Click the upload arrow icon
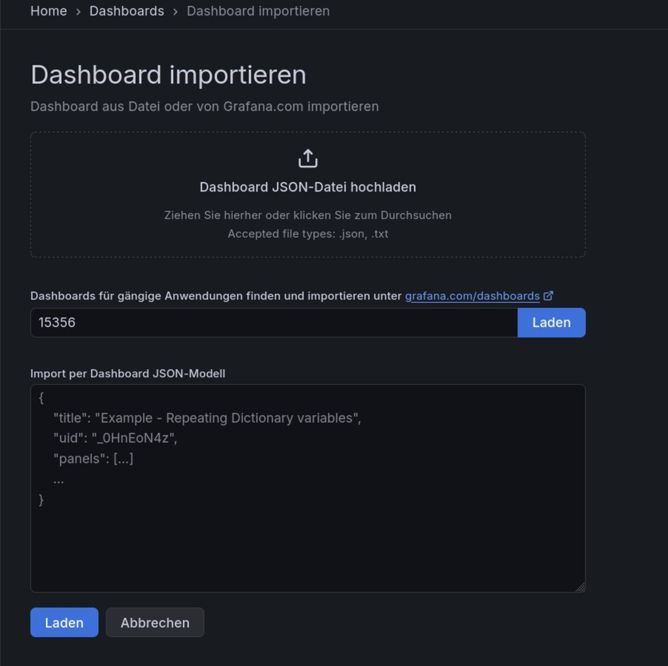Image resolution: width=668 pixels, height=666 pixels. point(308,159)
